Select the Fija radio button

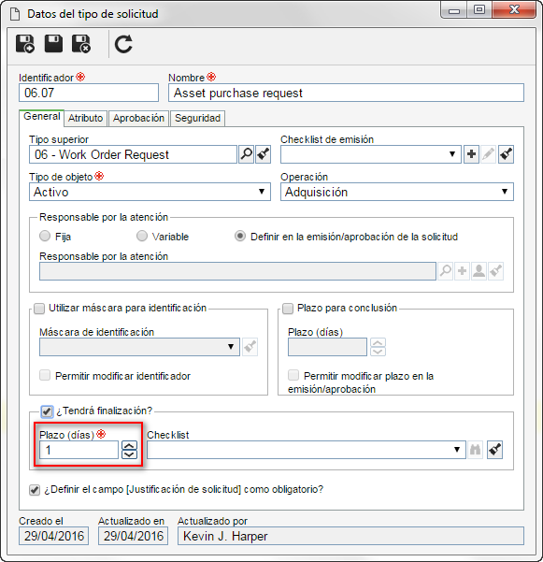tap(45, 237)
